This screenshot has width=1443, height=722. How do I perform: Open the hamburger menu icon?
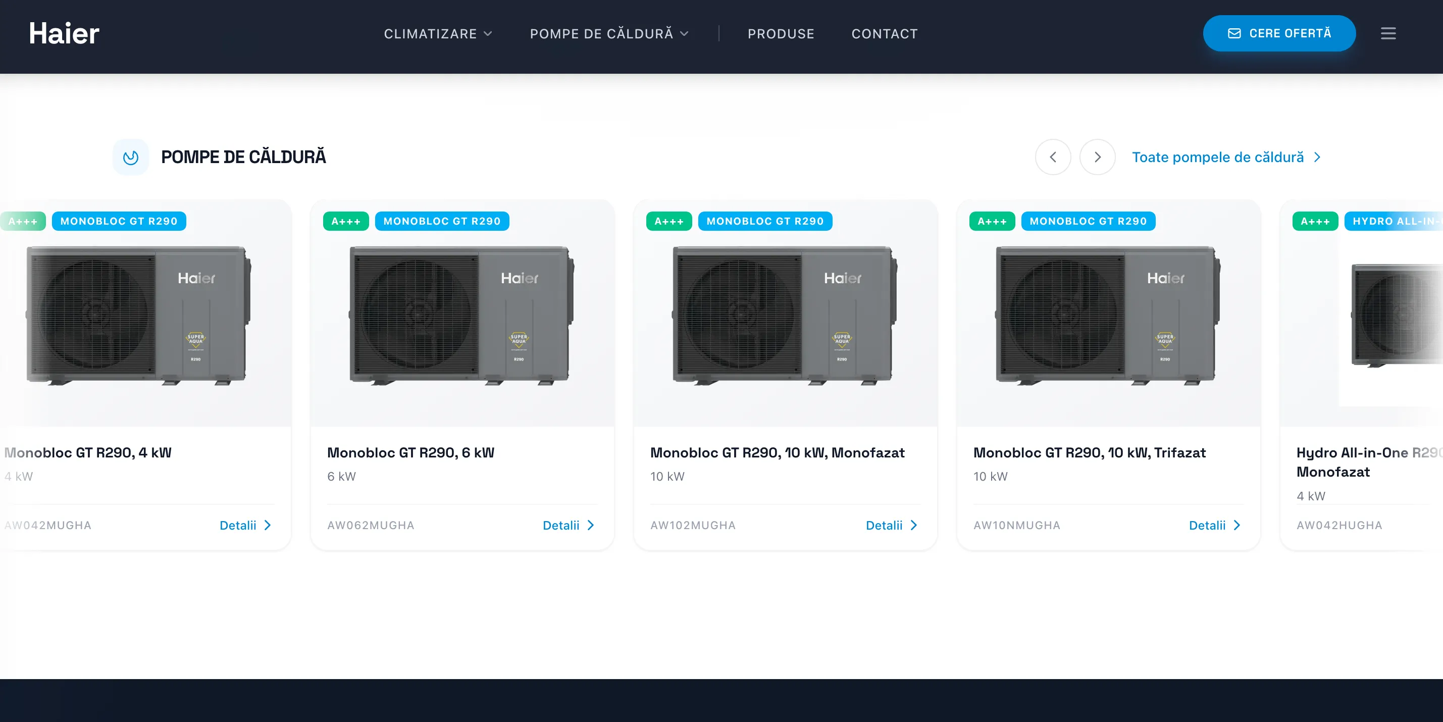coord(1387,34)
